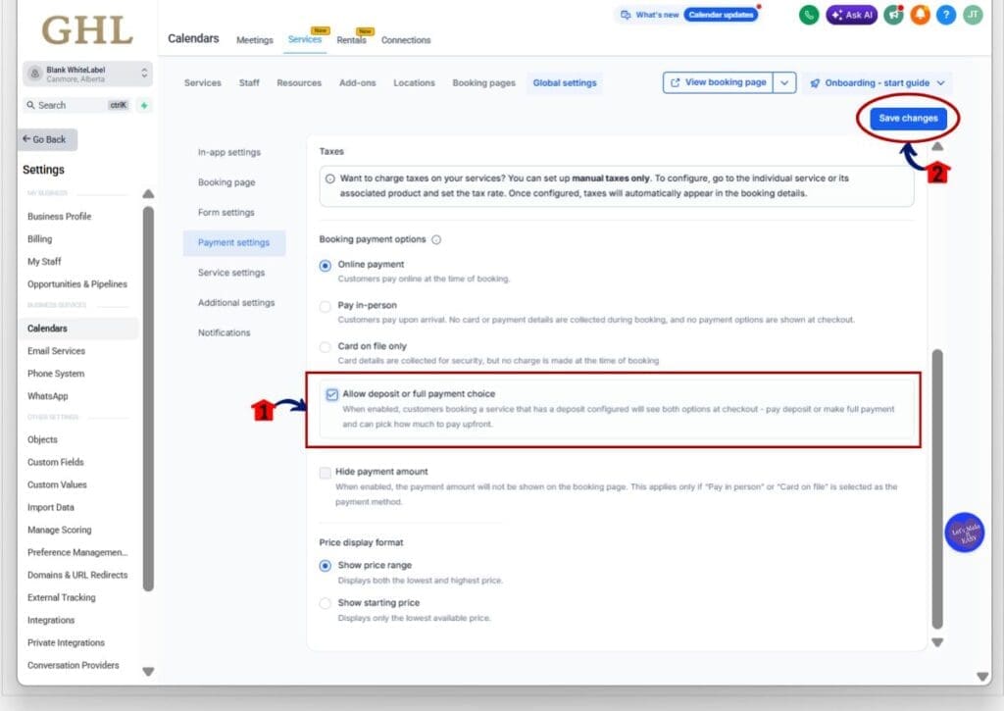Open Form settings section

point(226,213)
